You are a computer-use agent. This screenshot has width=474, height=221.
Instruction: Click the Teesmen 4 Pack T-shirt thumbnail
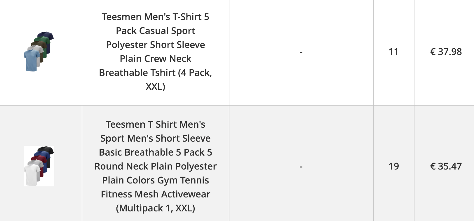(39, 51)
